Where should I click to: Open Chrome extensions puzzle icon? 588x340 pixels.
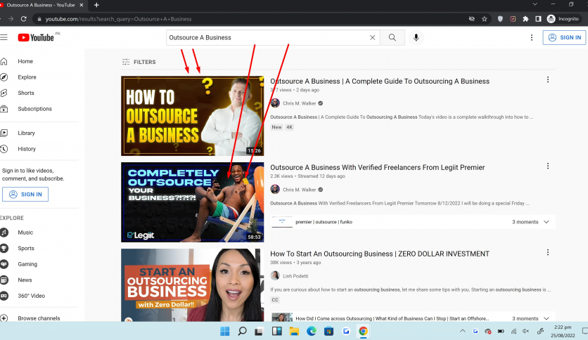[x=525, y=19]
